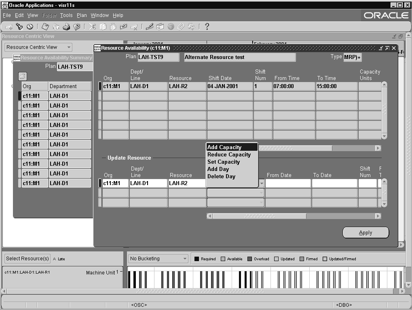Screen dimensions: 412x310
Task: Choose Add Capacity from the popup list
Action: click(x=232, y=147)
